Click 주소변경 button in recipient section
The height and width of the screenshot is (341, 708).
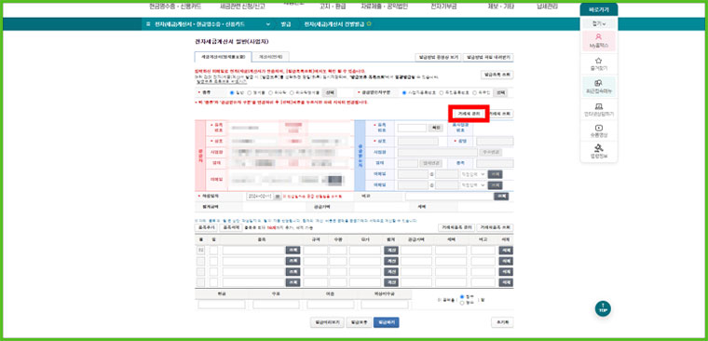coord(490,152)
